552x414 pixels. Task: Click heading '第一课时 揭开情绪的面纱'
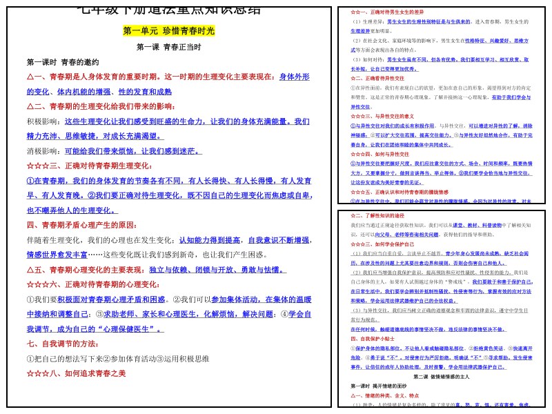[x=378, y=386]
